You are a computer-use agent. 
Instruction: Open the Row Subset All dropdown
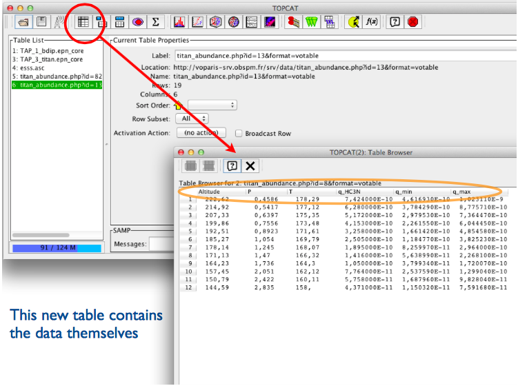pyautogui.click(x=192, y=119)
